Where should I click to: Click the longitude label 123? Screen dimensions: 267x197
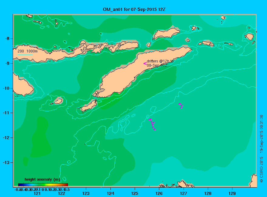pyautogui.click(x=86, y=193)
